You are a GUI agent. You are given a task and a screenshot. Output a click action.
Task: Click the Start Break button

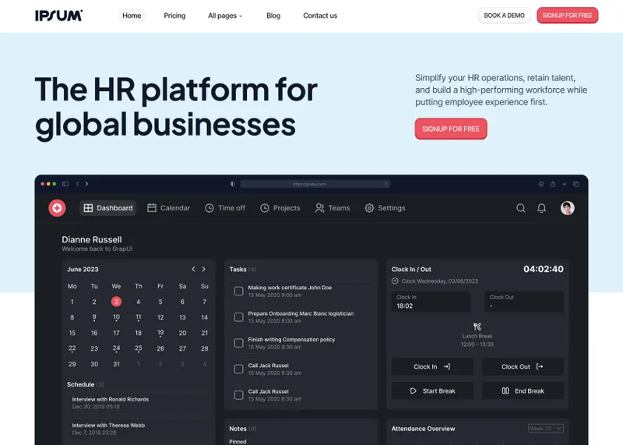point(432,391)
